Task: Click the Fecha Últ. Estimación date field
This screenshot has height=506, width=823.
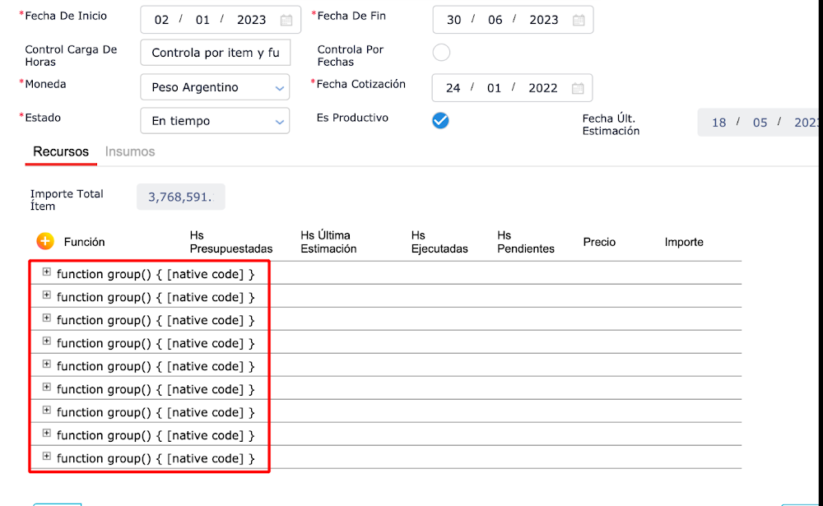Action: (x=759, y=123)
